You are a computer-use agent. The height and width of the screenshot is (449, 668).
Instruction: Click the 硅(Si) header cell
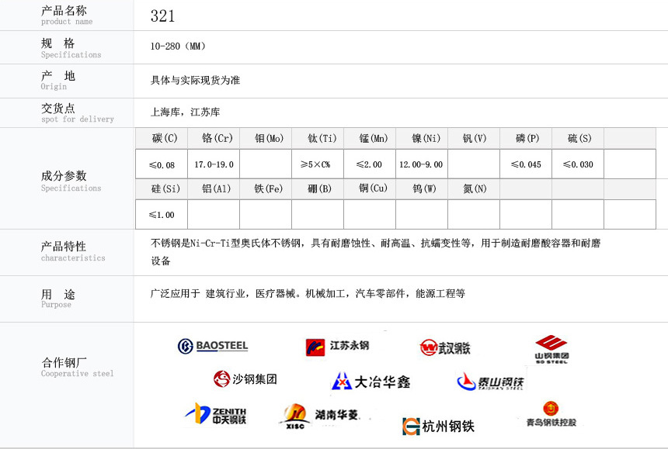pyautogui.click(x=162, y=188)
